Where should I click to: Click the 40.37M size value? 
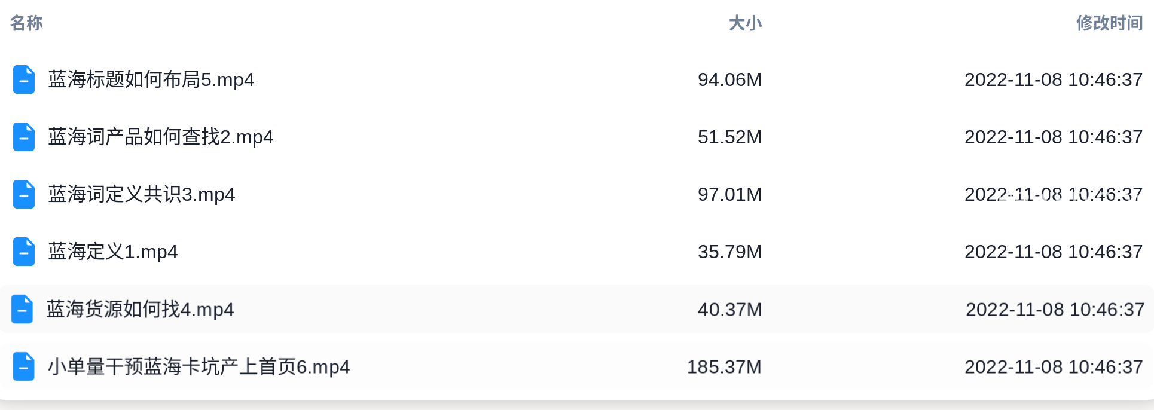click(729, 309)
